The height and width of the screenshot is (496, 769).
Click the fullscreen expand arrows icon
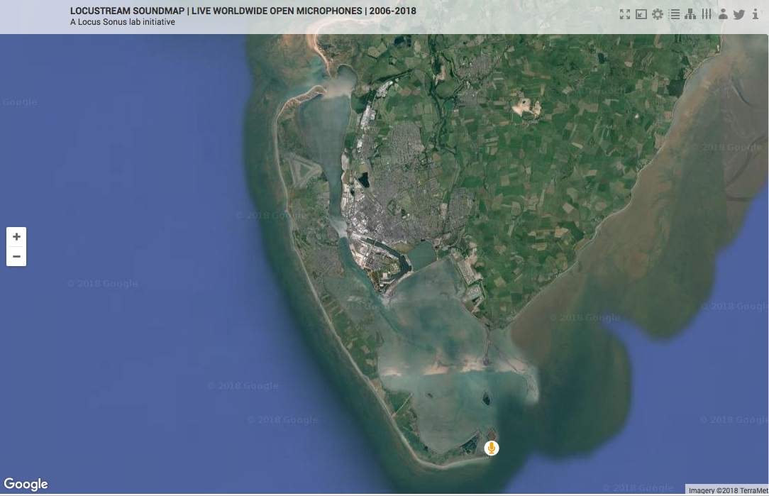point(624,14)
